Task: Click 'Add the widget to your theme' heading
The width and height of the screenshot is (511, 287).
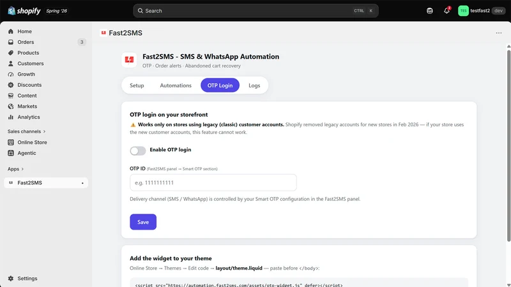Action: (x=171, y=258)
